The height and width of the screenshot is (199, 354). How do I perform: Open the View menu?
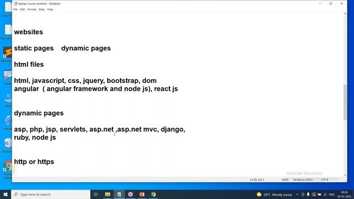(41, 9)
